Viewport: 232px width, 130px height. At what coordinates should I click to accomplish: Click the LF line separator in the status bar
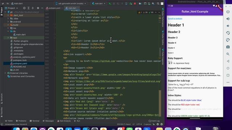pos(133,124)
